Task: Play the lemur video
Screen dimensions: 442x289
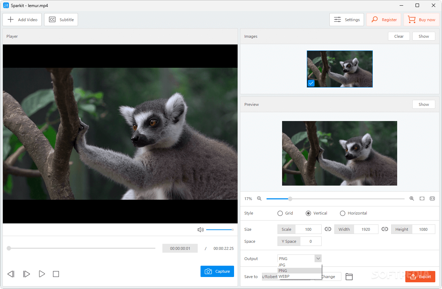Action: (42, 274)
